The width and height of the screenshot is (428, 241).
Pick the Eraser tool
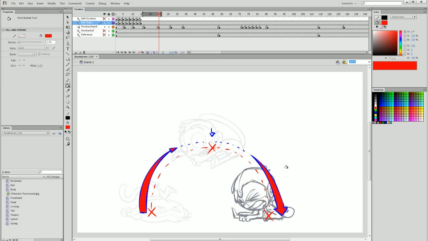[68, 96]
